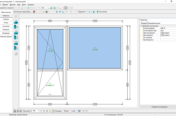Click the Система фурнитуры value field

point(168,31)
